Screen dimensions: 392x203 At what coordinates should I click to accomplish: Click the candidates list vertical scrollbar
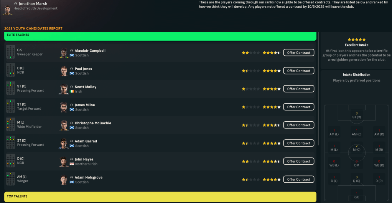point(318,89)
